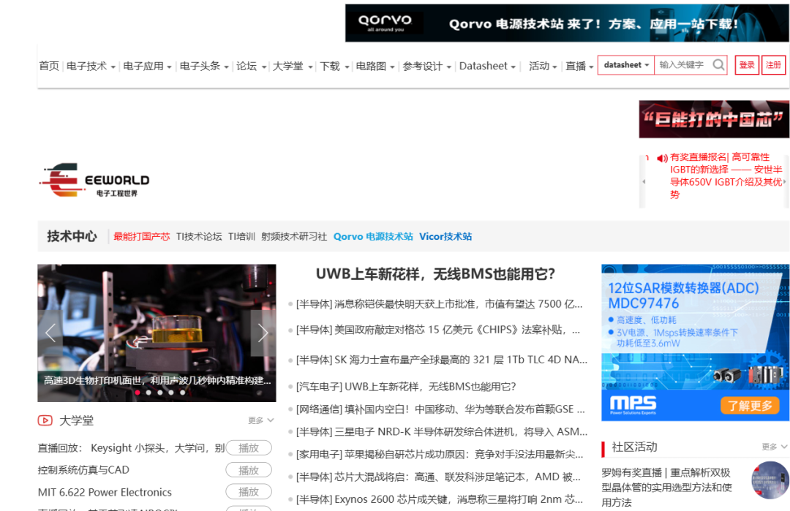Play 控制系统仿真与CAD course
This screenshot has width=790, height=511.
(249, 470)
